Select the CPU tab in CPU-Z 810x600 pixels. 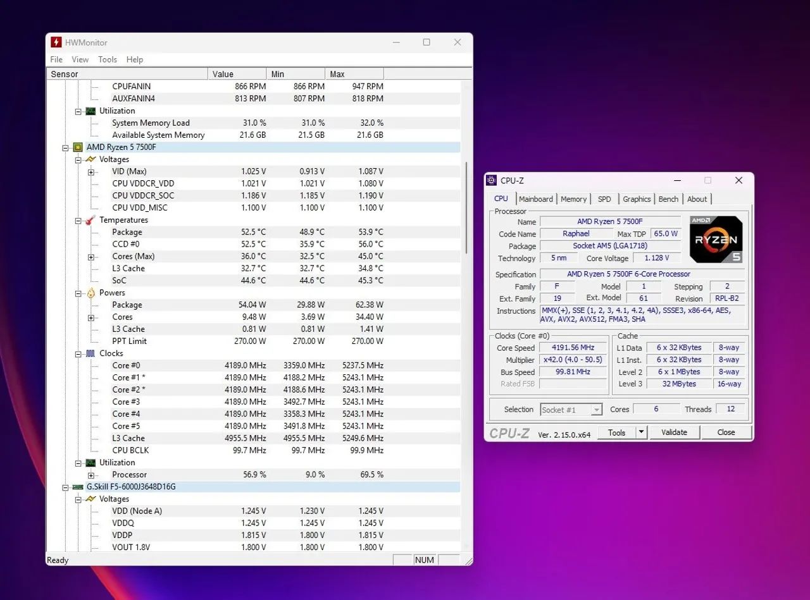501,199
